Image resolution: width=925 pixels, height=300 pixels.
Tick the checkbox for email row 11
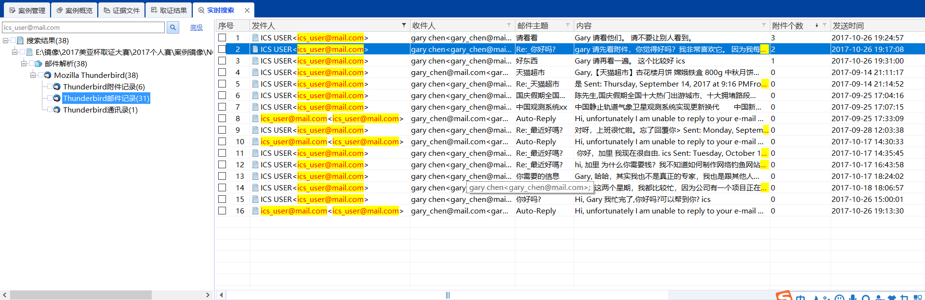pyautogui.click(x=222, y=153)
